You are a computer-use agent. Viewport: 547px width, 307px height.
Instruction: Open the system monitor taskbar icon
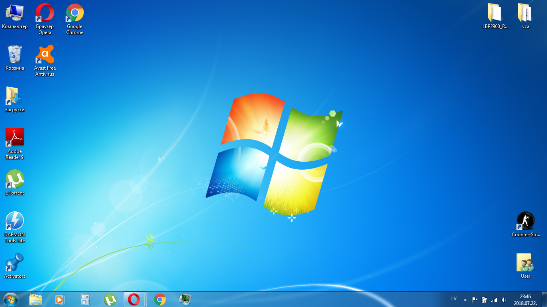[x=185, y=299]
